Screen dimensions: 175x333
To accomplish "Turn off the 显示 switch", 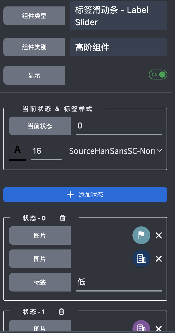I will tap(158, 74).
